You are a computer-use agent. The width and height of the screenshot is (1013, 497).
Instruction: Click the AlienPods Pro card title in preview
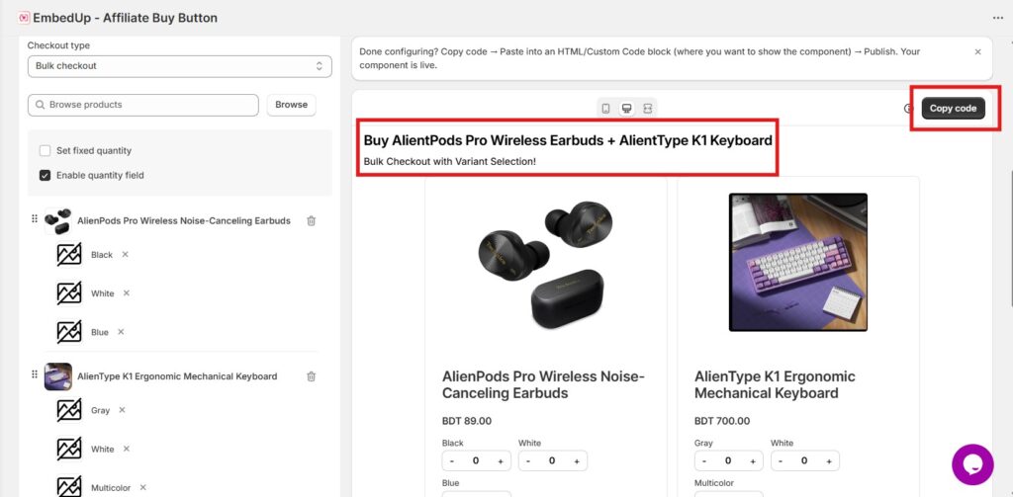coord(543,384)
